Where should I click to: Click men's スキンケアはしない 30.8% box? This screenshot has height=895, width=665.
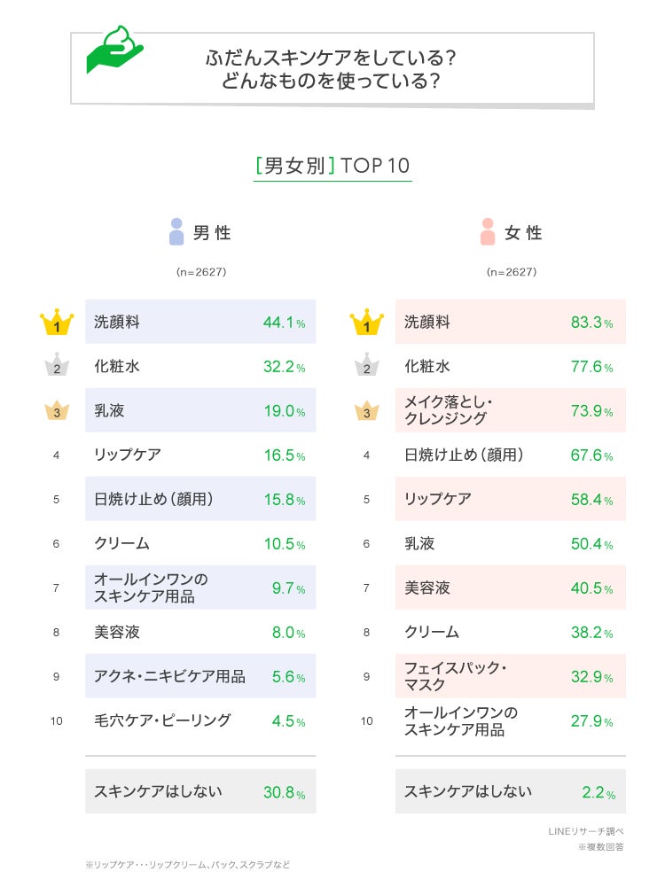click(200, 791)
